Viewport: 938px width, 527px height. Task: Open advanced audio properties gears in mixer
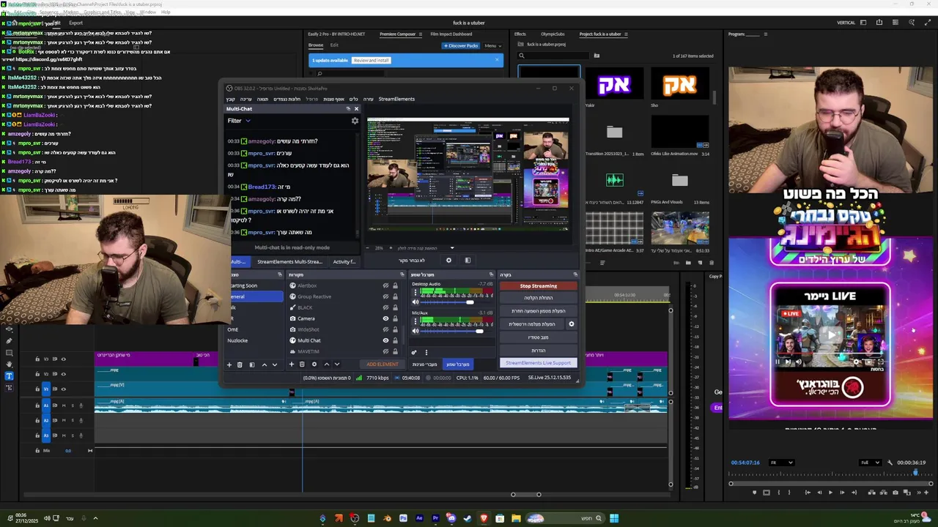tap(414, 352)
